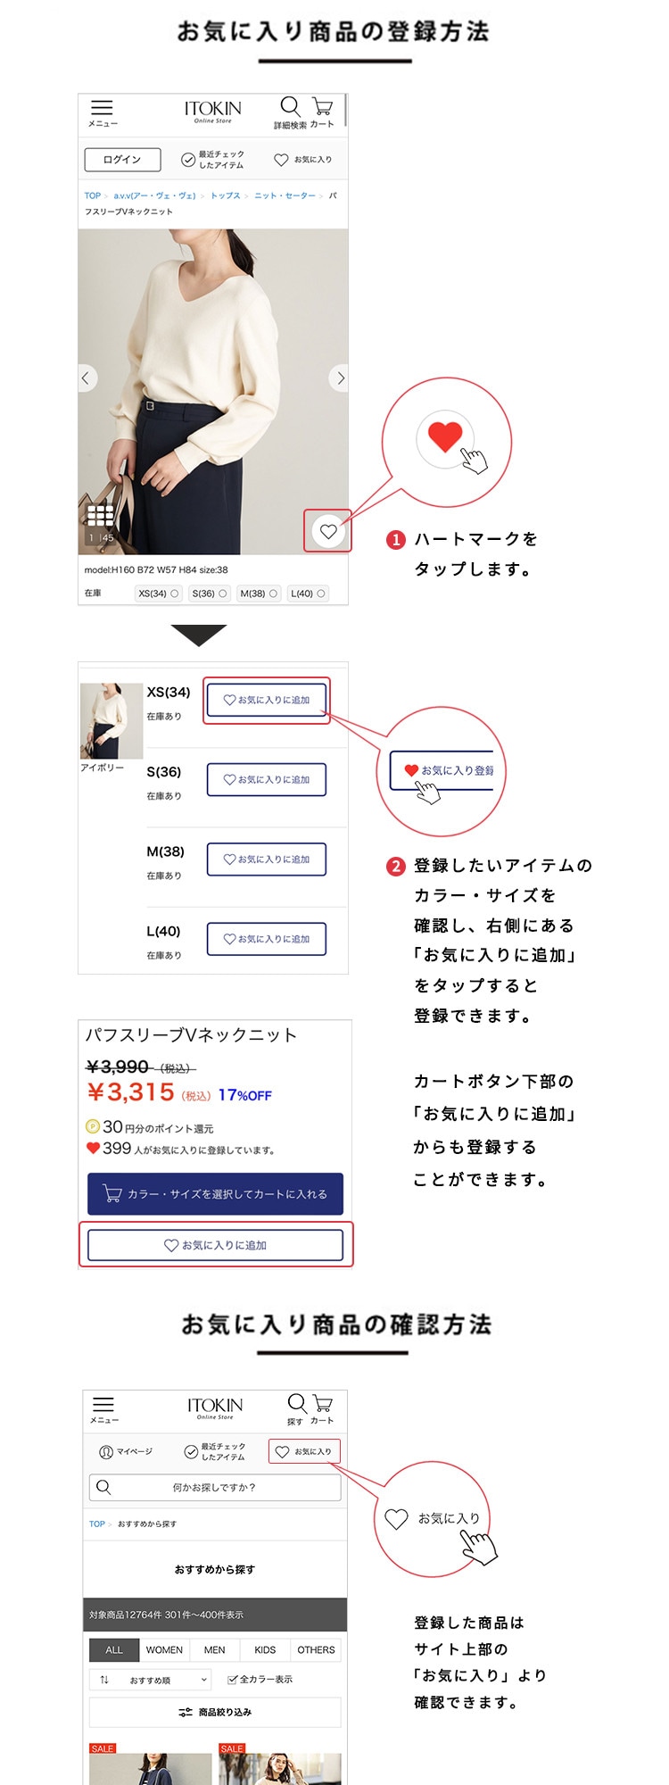
Task: Tap the 詳細検索 magnifier icon
Action: point(290,107)
